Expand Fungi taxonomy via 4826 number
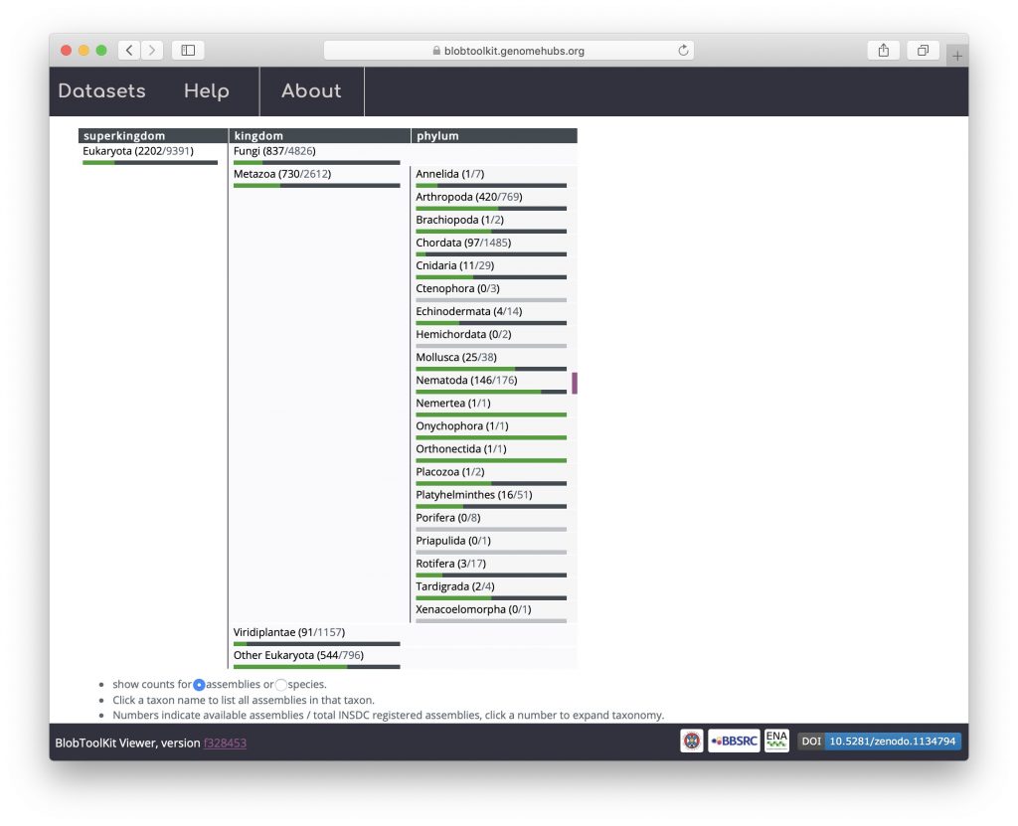Viewport: 1018px width, 826px height. (x=301, y=151)
